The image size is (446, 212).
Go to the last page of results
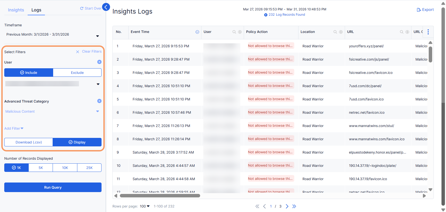click(x=294, y=206)
